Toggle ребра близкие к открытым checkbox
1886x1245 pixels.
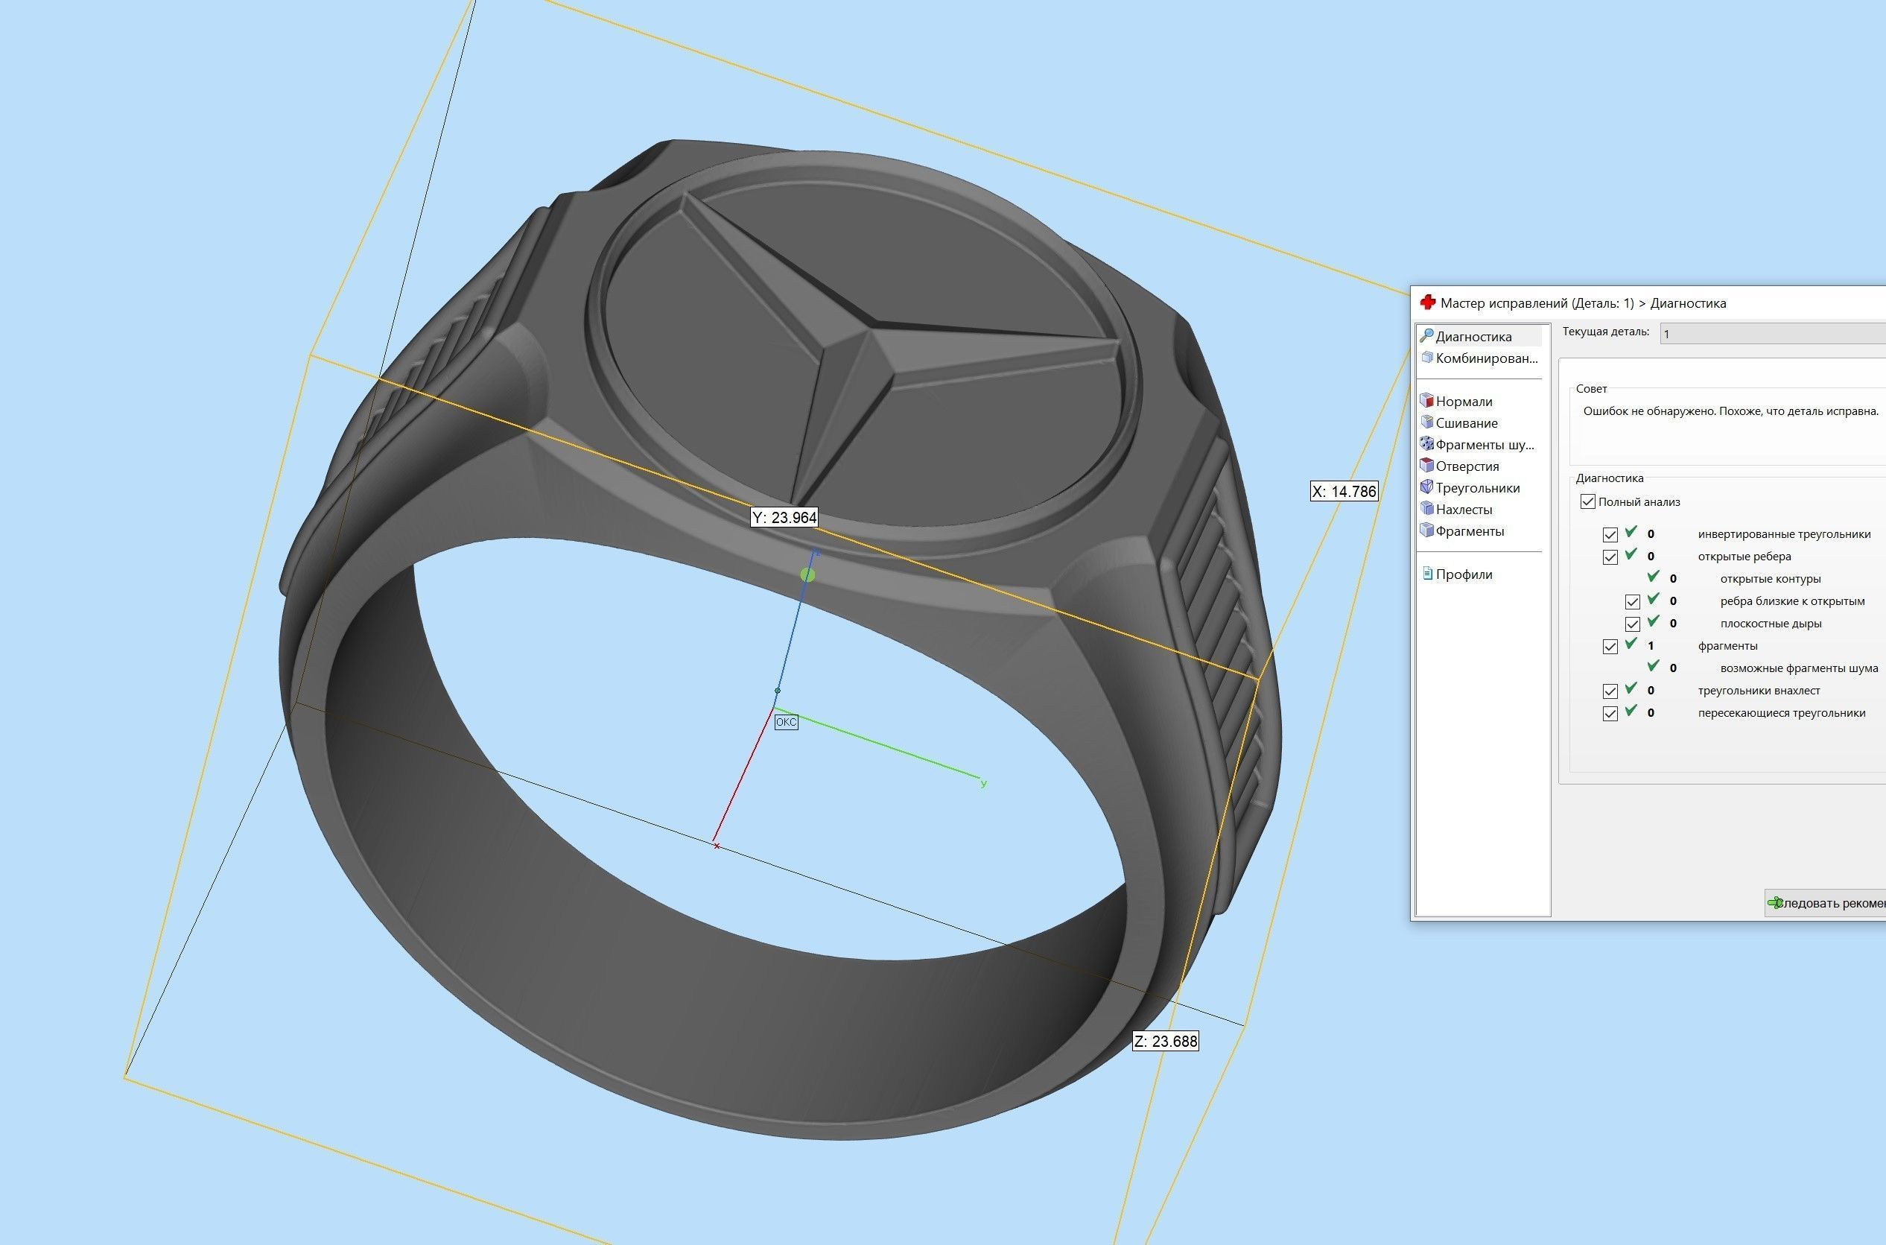tap(1632, 602)
